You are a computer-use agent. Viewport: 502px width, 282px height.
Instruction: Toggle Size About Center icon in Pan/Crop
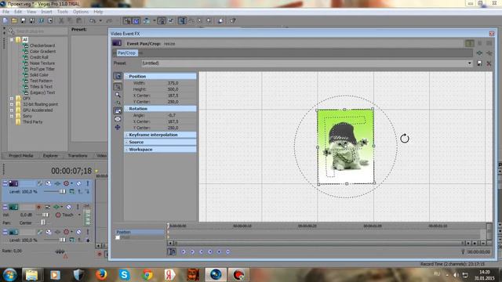pos(118,119)
